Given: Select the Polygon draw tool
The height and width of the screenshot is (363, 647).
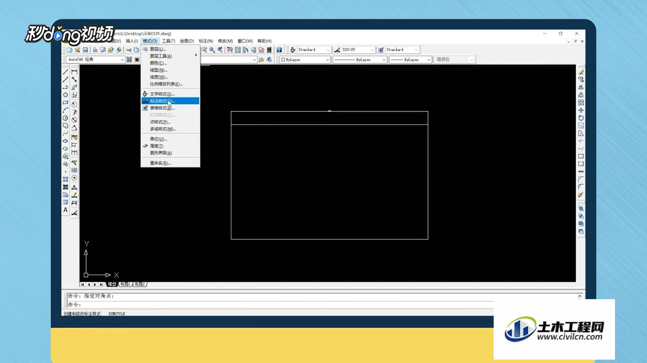Looking at the screenshot, I should [x=65, y=95].
